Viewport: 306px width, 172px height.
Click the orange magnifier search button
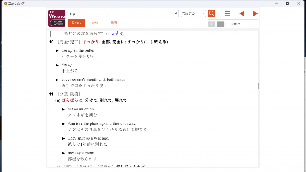point(212,13)
